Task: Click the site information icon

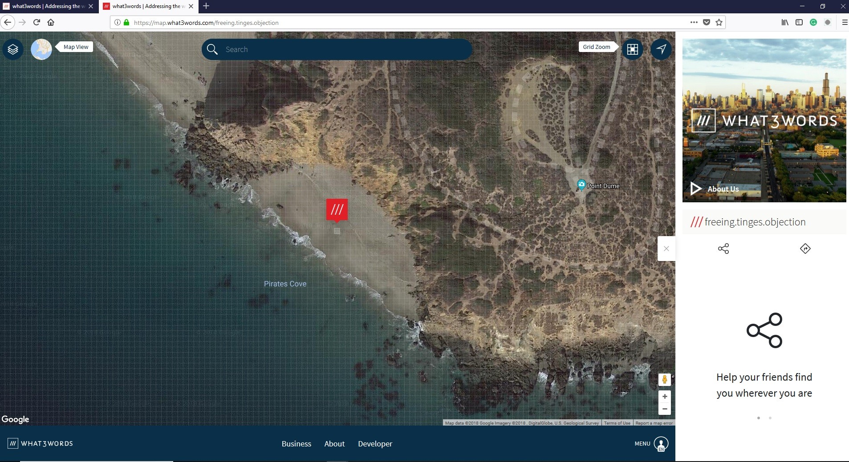Action: [x=118, y=22]
